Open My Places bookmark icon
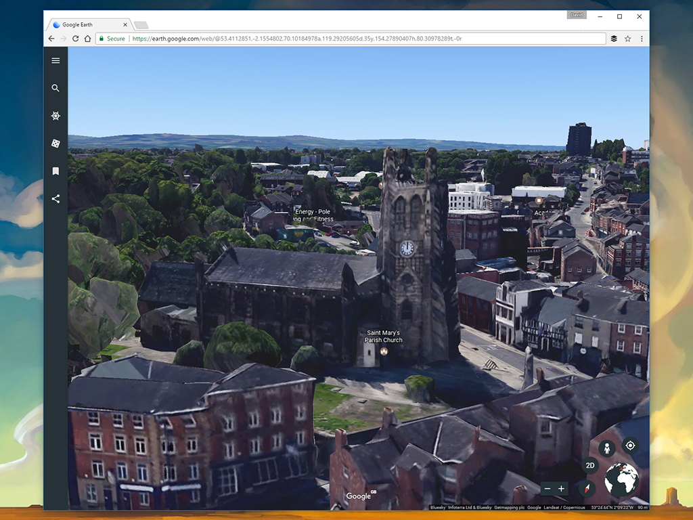Image resolution: width=693 pixels, height=520 pixels. point(55,171)
